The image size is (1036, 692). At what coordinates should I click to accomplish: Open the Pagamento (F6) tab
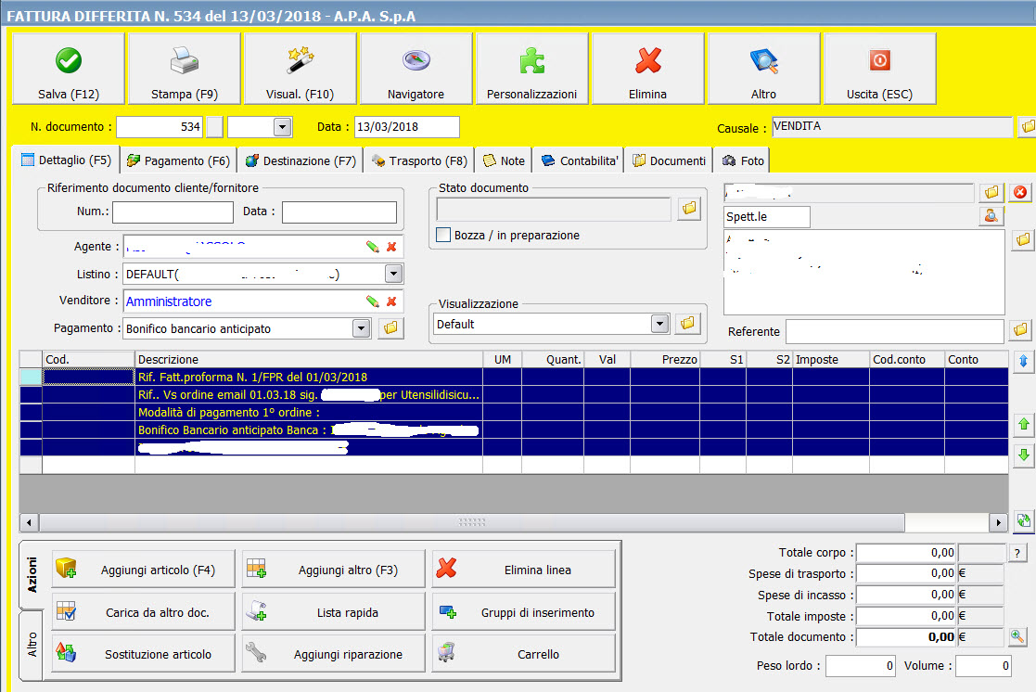coord(178,160)
